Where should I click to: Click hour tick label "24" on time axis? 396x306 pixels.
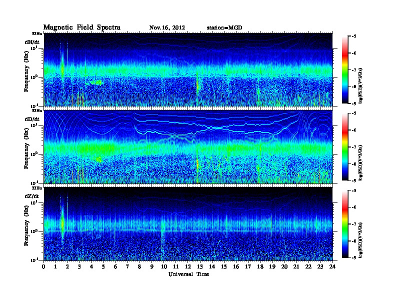332,266
